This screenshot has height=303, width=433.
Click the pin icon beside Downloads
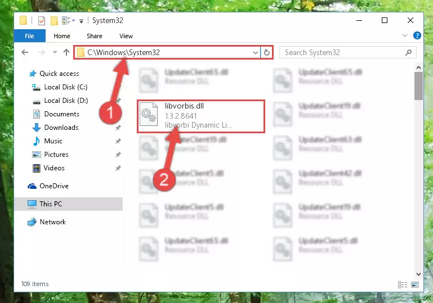[118, 128]
